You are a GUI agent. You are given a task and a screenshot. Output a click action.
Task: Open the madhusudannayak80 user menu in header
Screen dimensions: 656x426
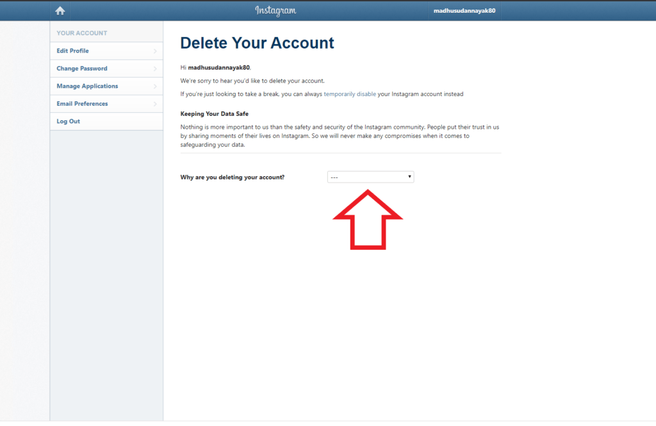tap(464, 10)
